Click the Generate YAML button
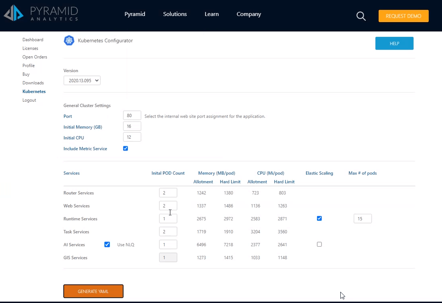 coord(93,291)
